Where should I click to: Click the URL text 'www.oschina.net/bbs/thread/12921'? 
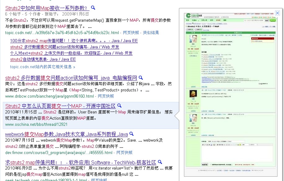click(36, 125)
